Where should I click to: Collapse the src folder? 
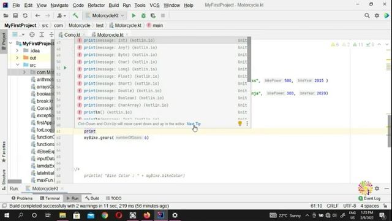coord(17,65)
